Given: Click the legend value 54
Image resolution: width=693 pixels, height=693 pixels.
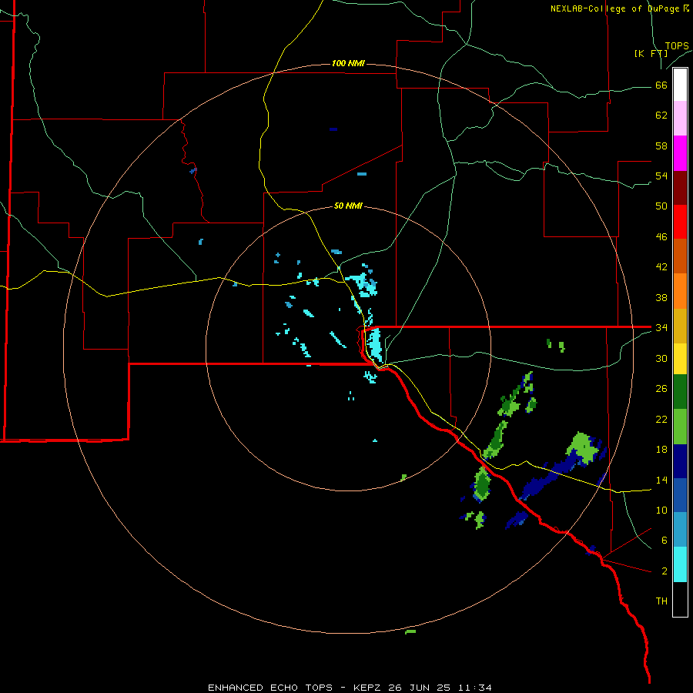Looking at the screenshot, I should (661, 176).
